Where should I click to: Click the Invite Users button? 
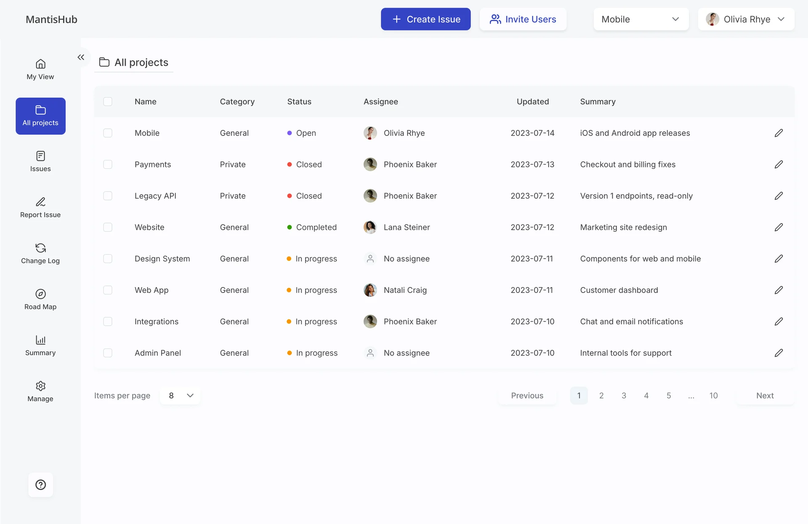coord(523,19)
